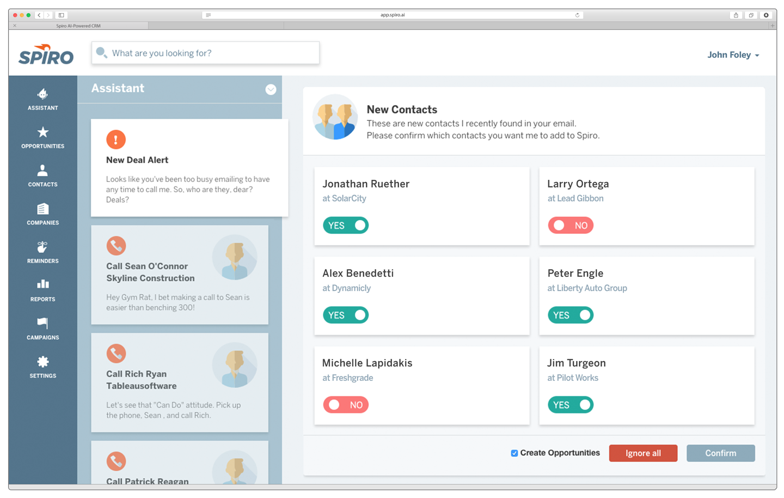Turn off the Jim Turgeon YES toggle
Screen dimensions: 784x498
coord(571,405)
